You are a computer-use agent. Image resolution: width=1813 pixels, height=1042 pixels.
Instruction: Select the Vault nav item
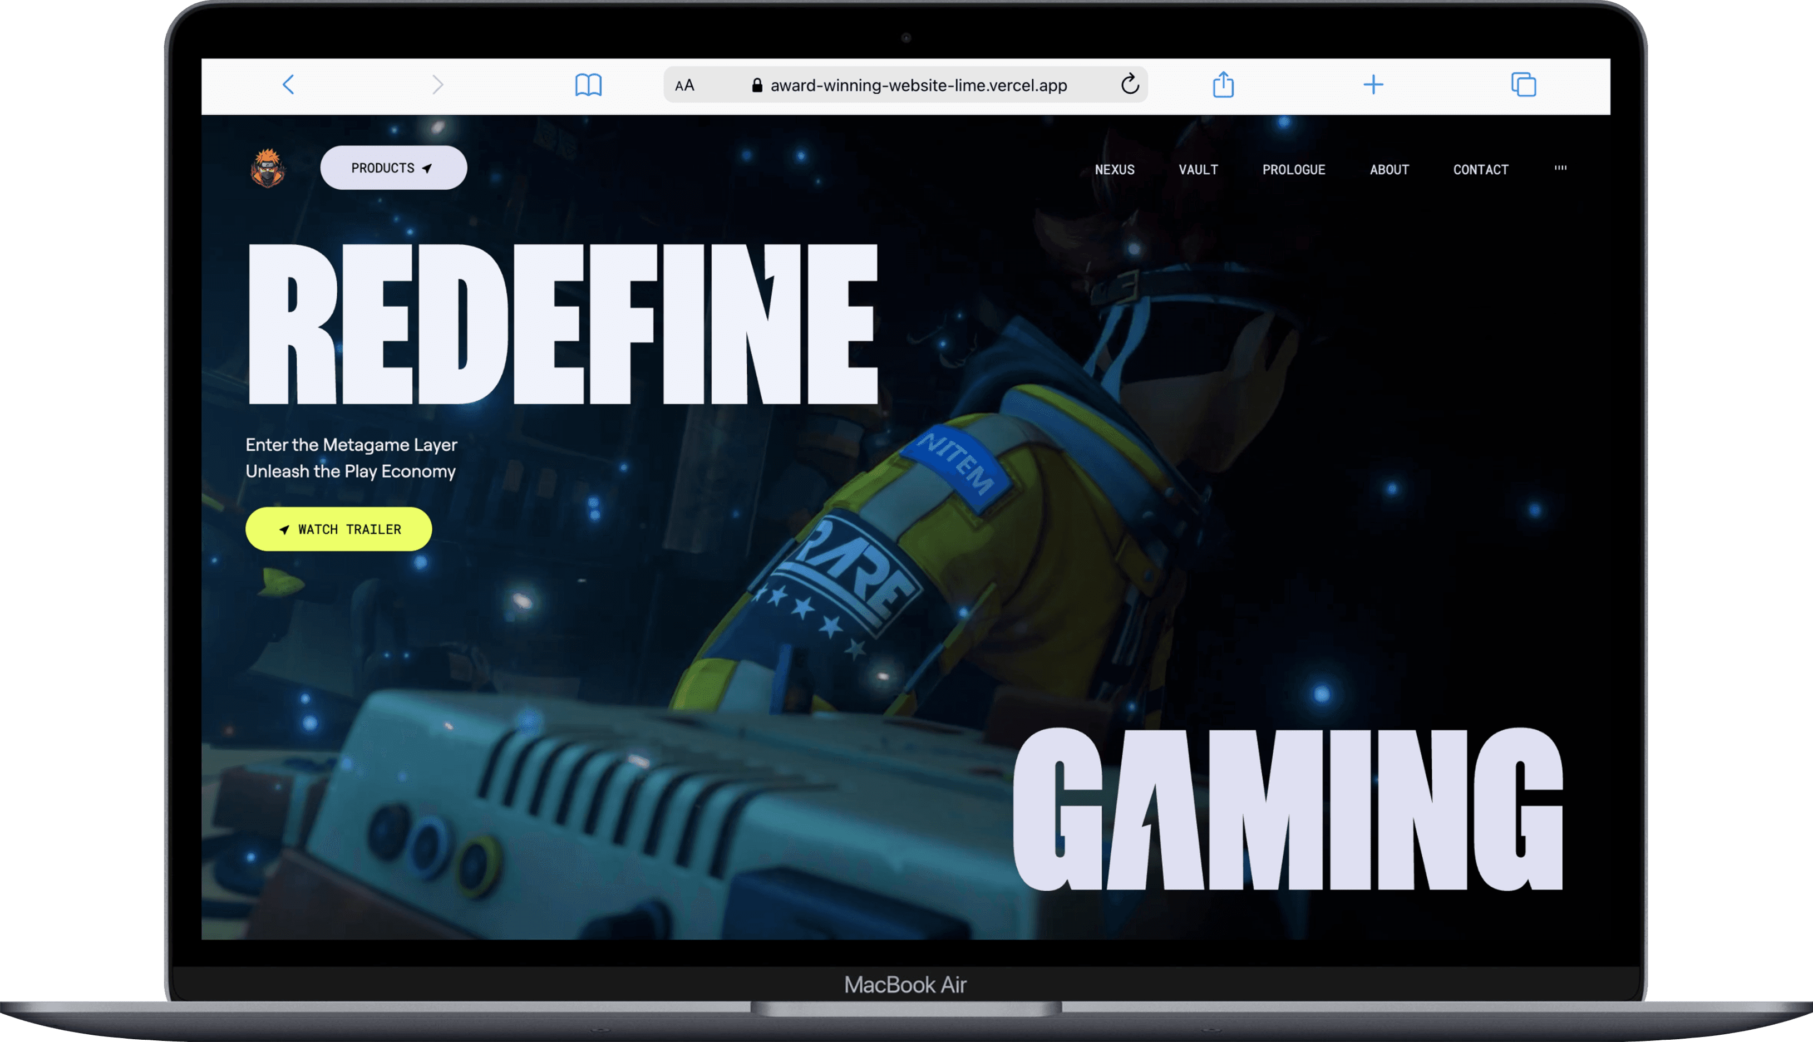(1198, 170)
